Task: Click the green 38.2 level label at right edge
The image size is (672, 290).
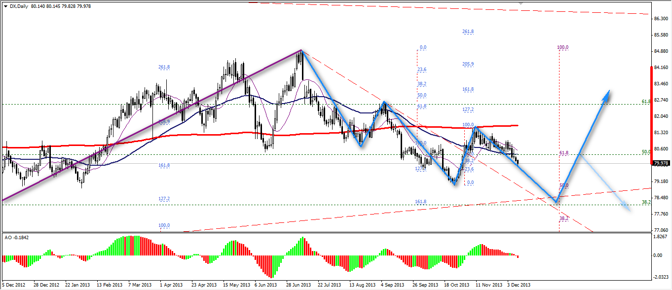Action: coord(646,202)
